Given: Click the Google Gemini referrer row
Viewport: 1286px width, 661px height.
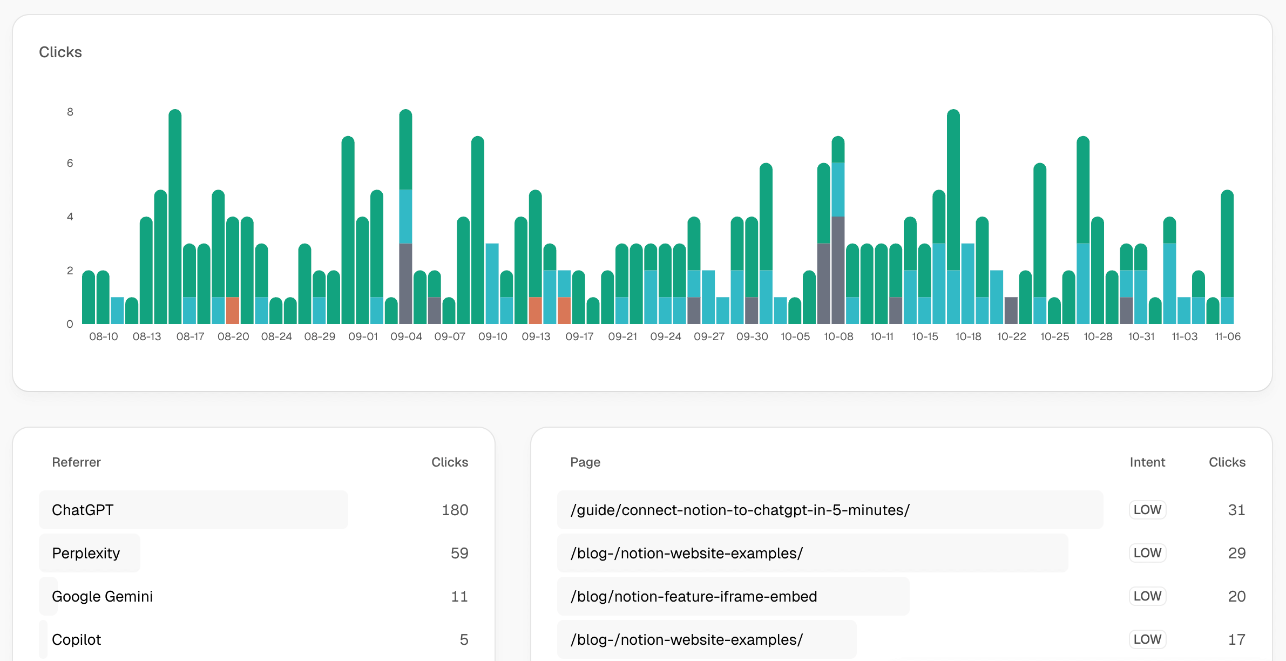Looking at the screenshot, I should (x=102, y=596).
